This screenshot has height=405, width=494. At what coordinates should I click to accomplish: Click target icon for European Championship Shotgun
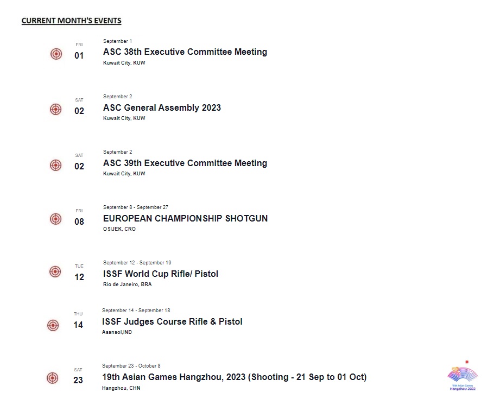(56, 219)
